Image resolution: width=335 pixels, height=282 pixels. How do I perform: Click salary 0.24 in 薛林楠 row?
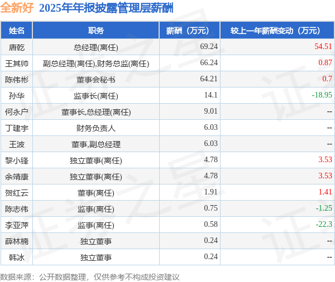(210, 240)
